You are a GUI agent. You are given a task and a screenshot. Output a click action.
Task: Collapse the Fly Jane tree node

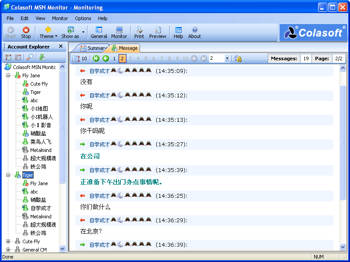8,76
